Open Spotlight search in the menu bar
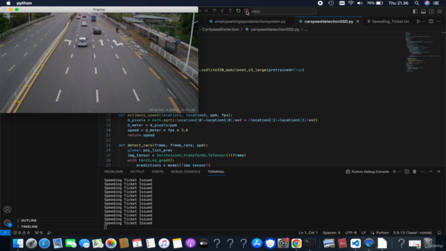446x251 pixels. point(417,3)
